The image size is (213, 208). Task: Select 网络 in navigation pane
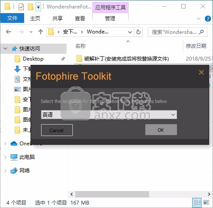click(x=25, y=171)
